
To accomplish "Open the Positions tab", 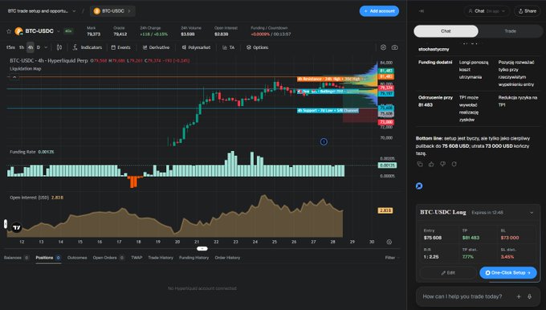I will click(48, 258).
